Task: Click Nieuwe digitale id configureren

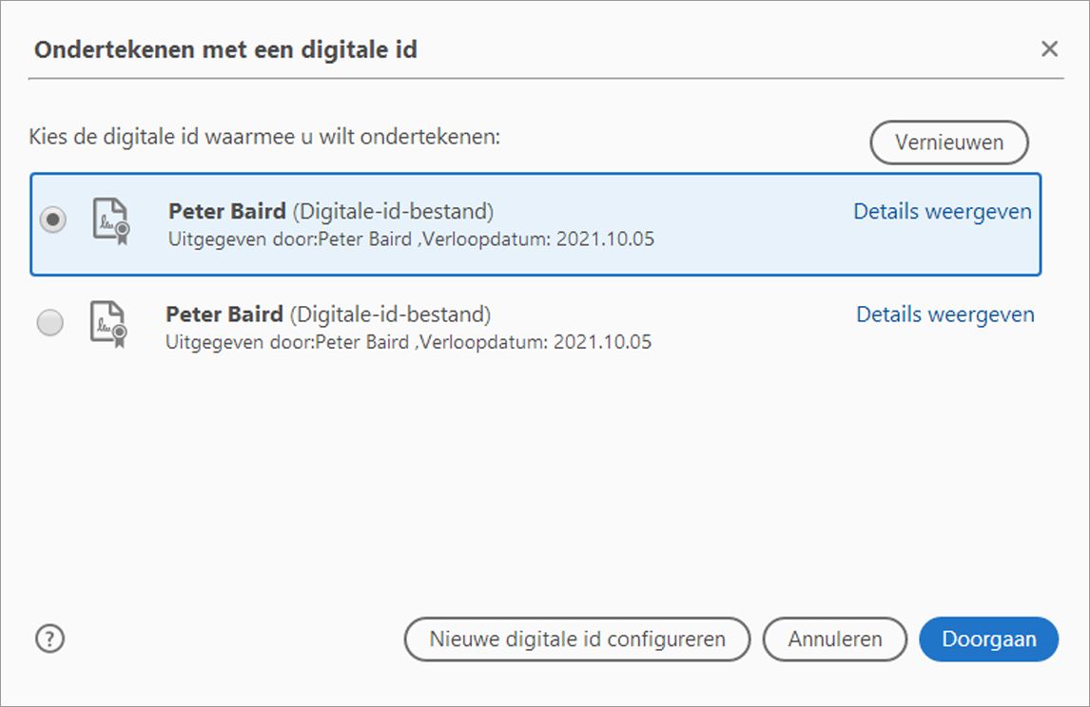Action: pyautogui.click(x=577, y=639)
